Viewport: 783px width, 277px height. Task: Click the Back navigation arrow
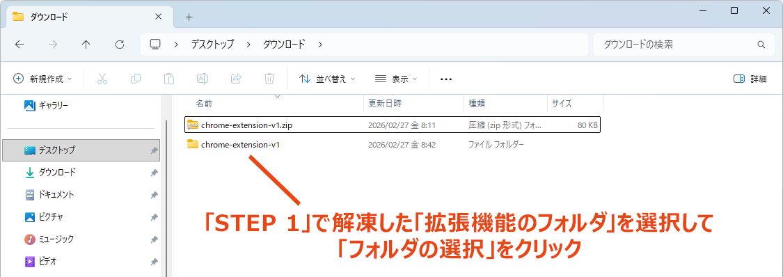point(19,45)
